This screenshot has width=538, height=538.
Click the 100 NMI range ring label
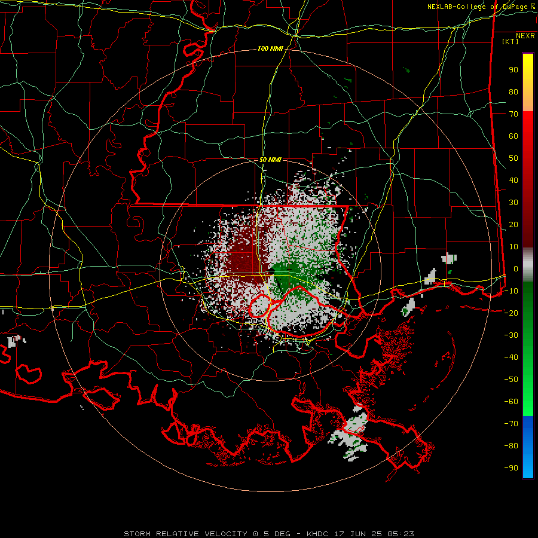(270, 49)
